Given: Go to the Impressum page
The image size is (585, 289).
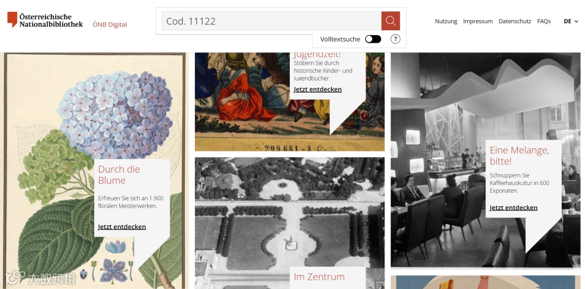Looking at the screenshot, I should pyautogui.click(x=478, y=21).
